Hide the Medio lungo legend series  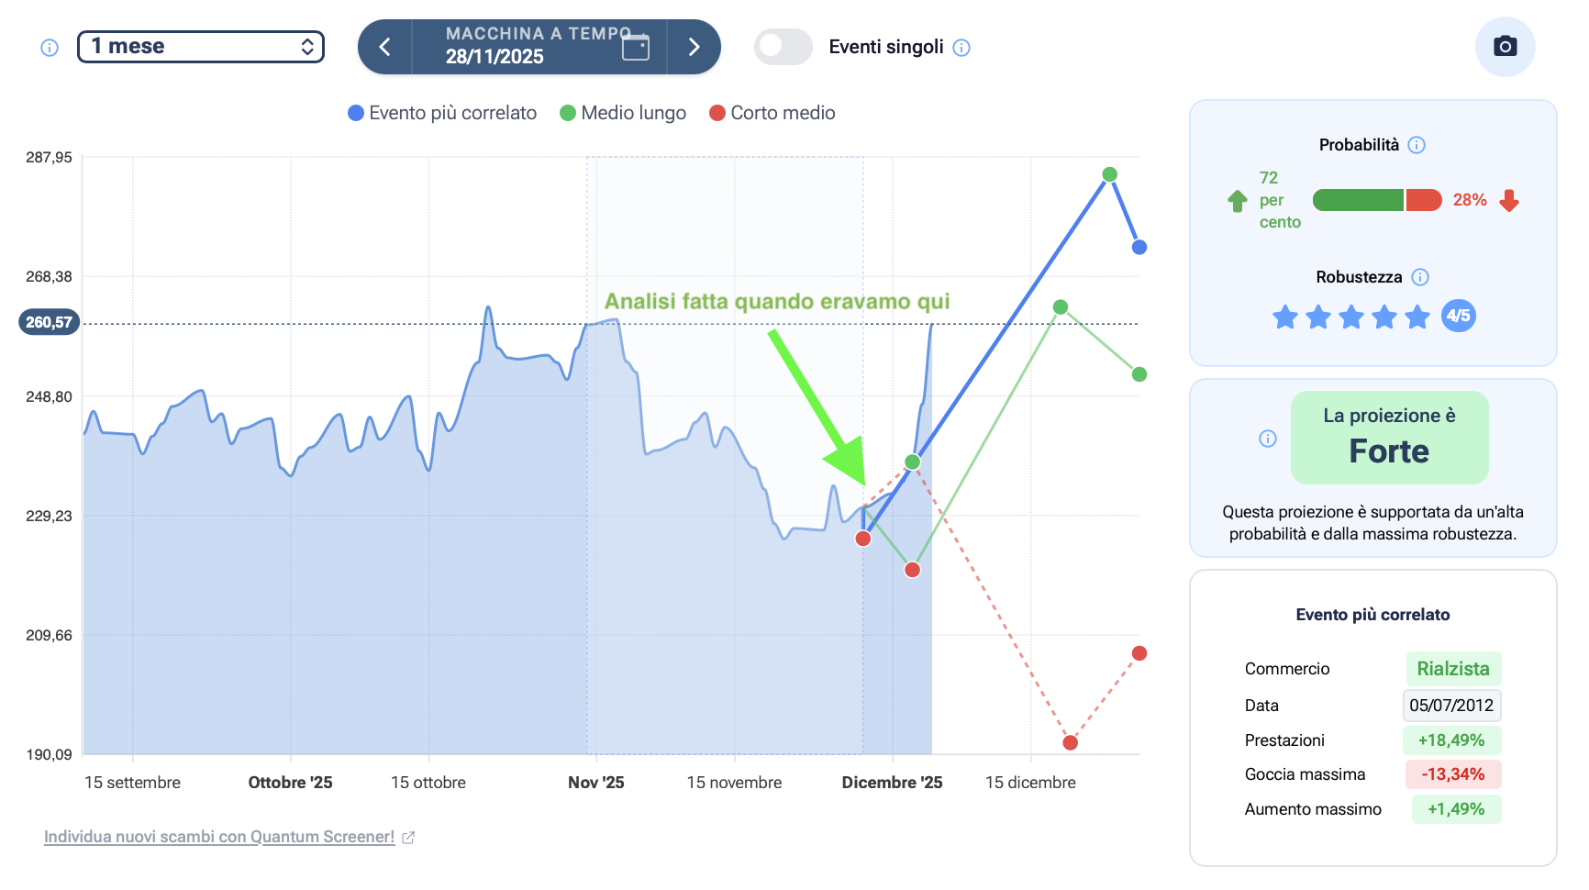point(623,113)
